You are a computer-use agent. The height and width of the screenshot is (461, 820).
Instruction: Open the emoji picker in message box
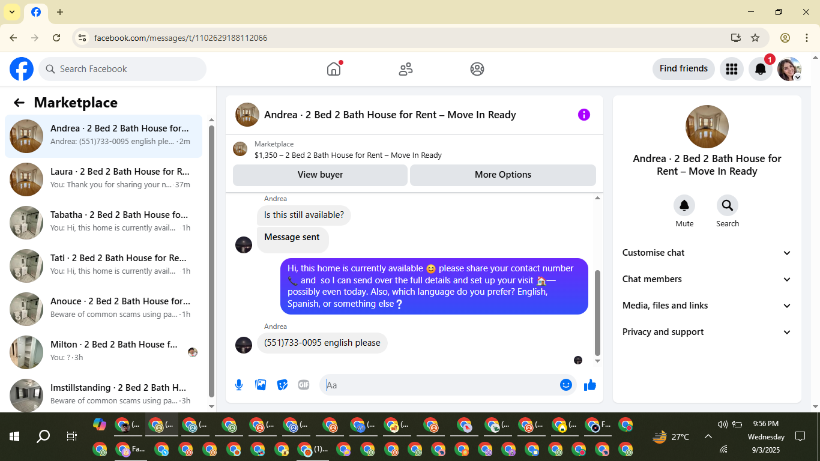pyautogui.click(x=566, y=385)
